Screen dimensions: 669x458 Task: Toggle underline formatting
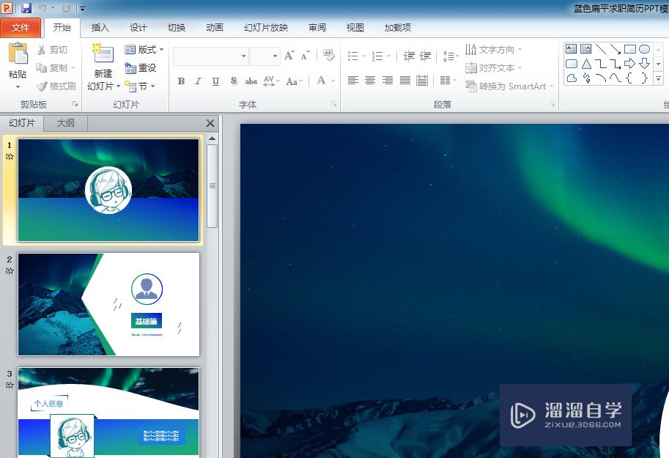[x=215, y=81]
